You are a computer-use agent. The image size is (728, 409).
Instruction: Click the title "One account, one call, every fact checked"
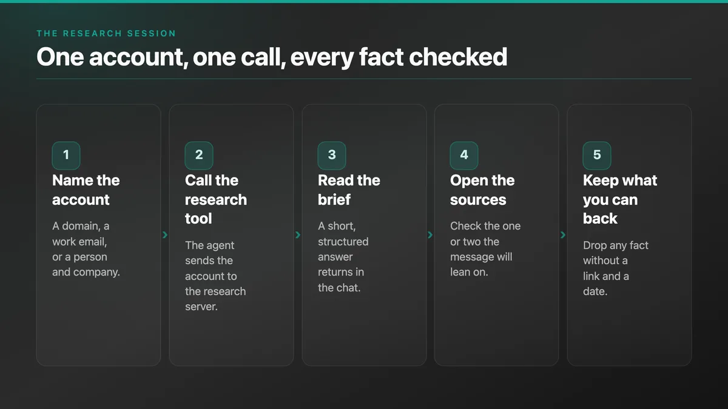coord(272,57)
